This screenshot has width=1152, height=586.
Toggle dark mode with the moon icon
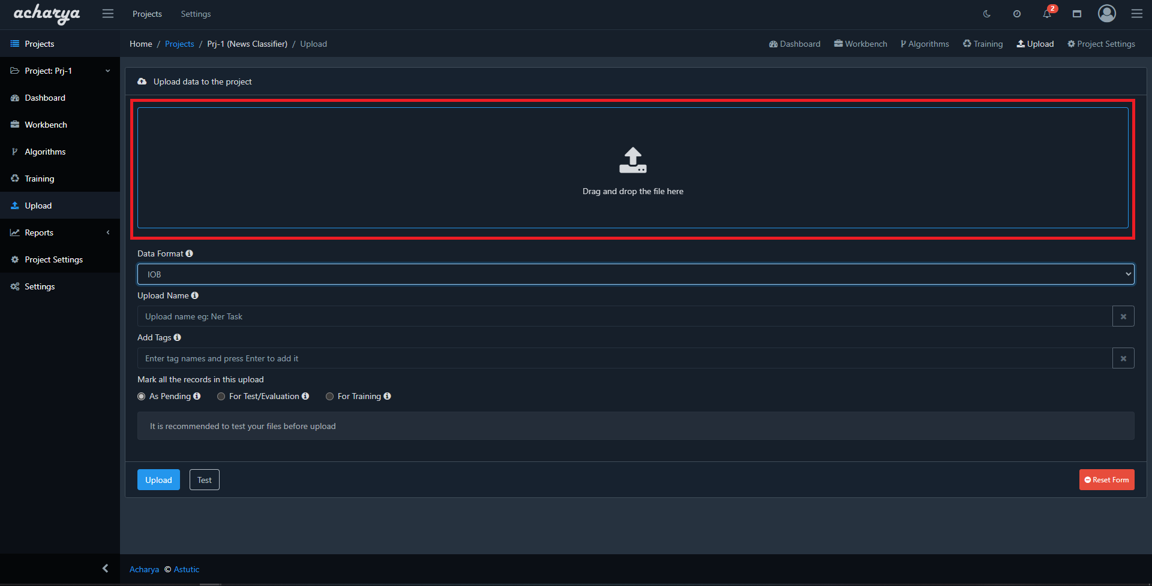(986, 13)
